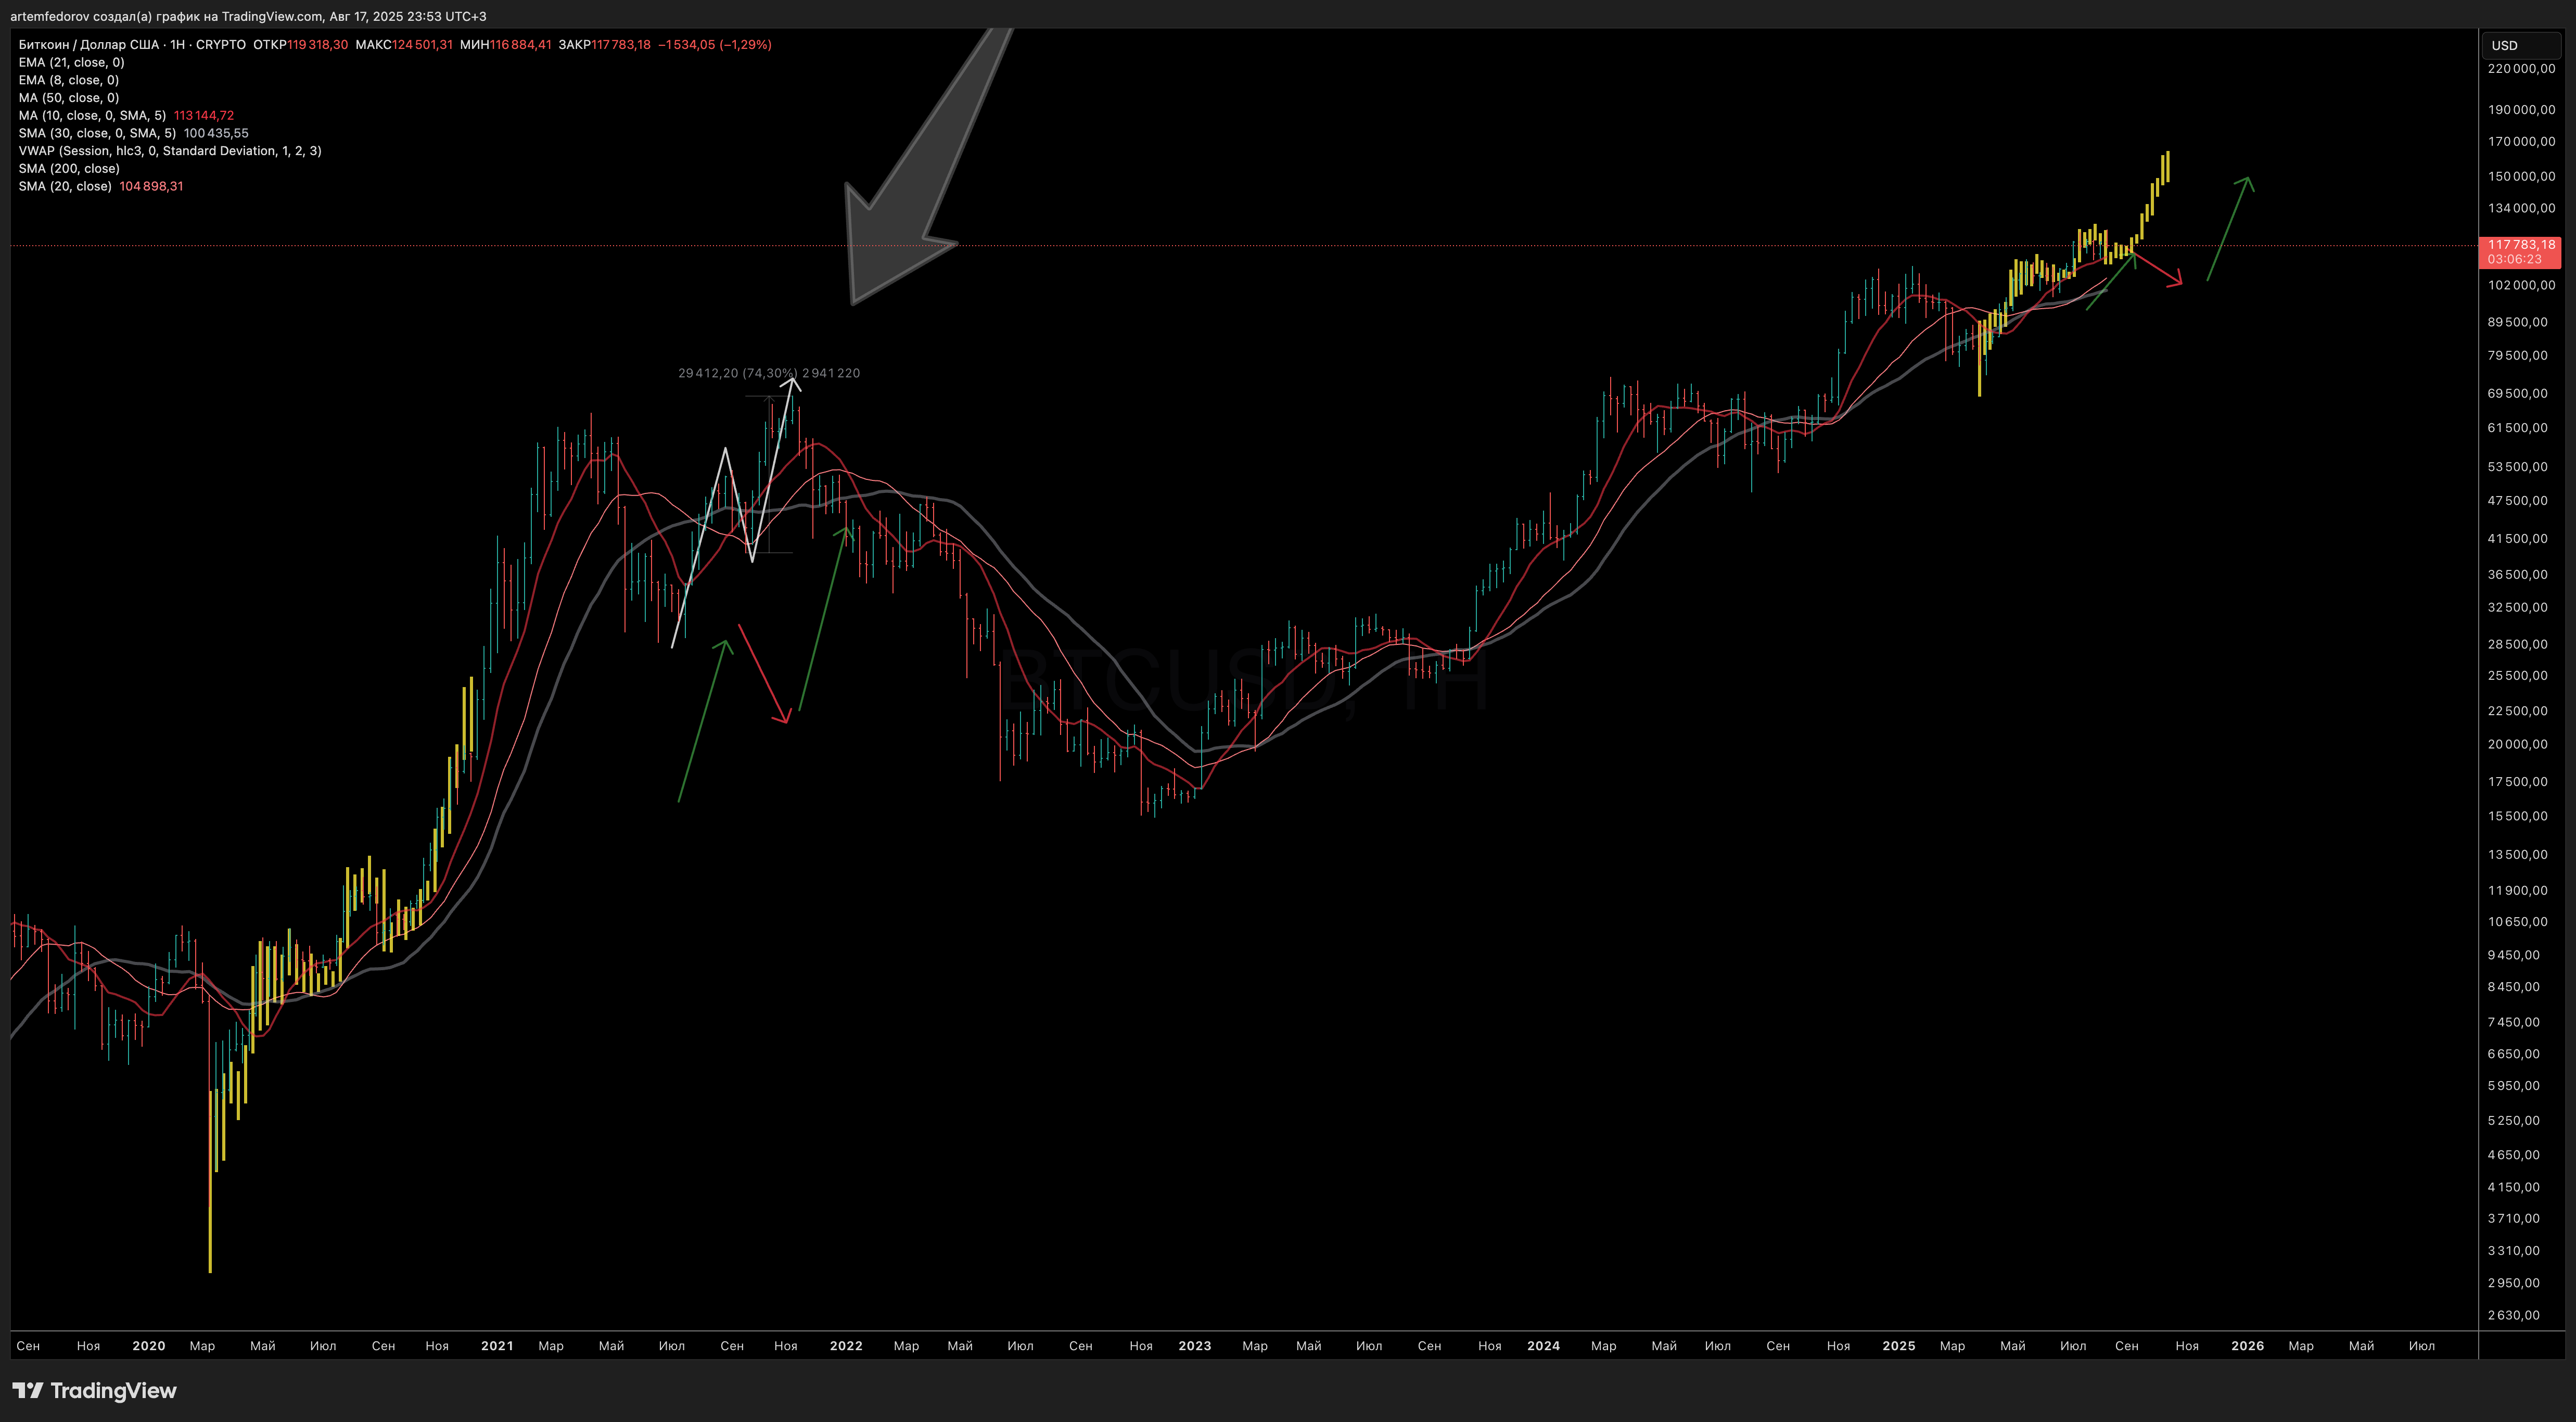The height and width of the screenshot is (1422, 2576).
Task: Select the MA (50, close, 0) indicator legend
Action: (x=69, y=98)
